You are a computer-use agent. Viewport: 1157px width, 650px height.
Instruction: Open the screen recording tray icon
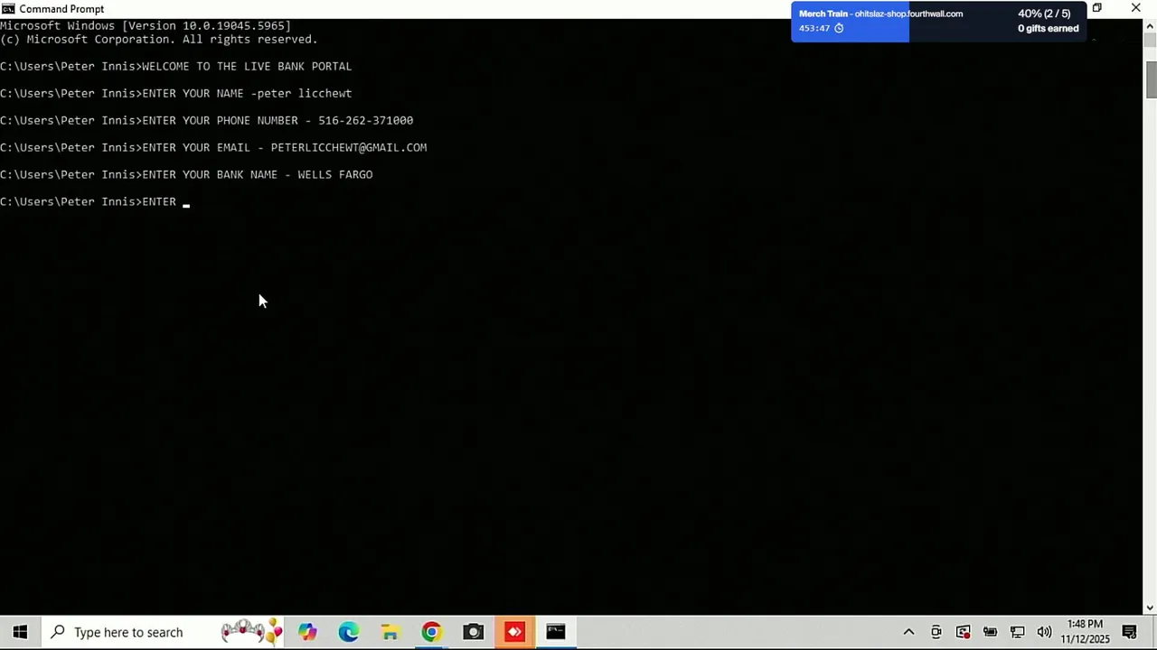coord(963,632)
